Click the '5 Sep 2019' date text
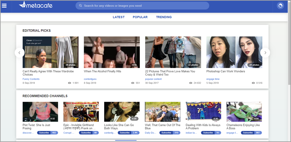The height and width of the screenshot is (142, 291). click(x=212, y=83)
